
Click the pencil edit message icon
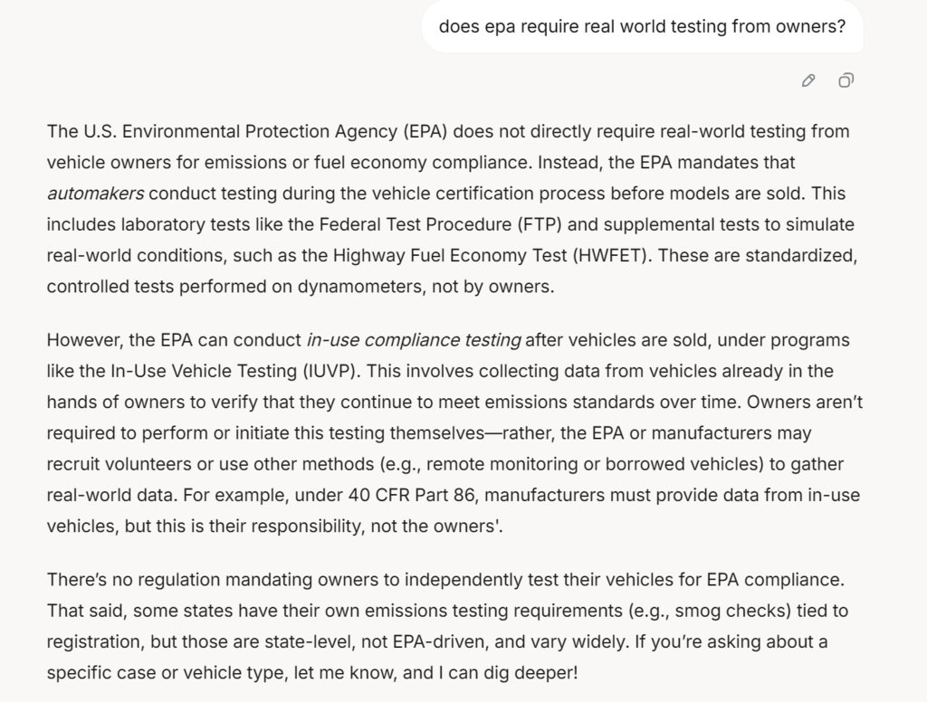point(808,81)
